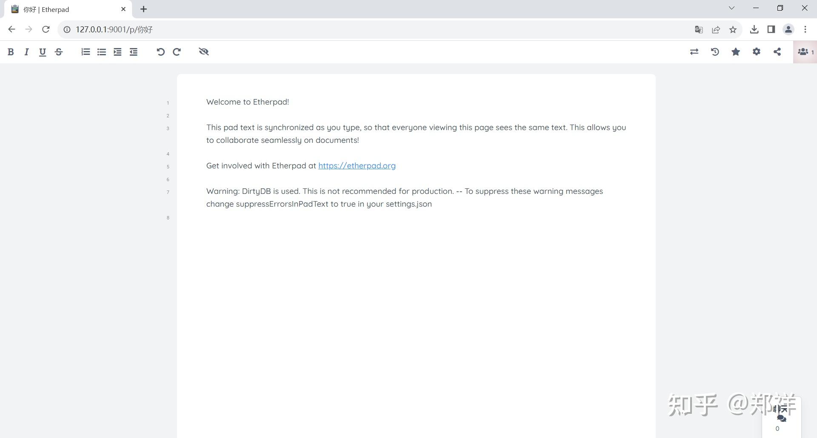The image size is (817, 438).
Task: Apply an unordered bullet list
Action: pyautogui.click(x=101, y=51)
